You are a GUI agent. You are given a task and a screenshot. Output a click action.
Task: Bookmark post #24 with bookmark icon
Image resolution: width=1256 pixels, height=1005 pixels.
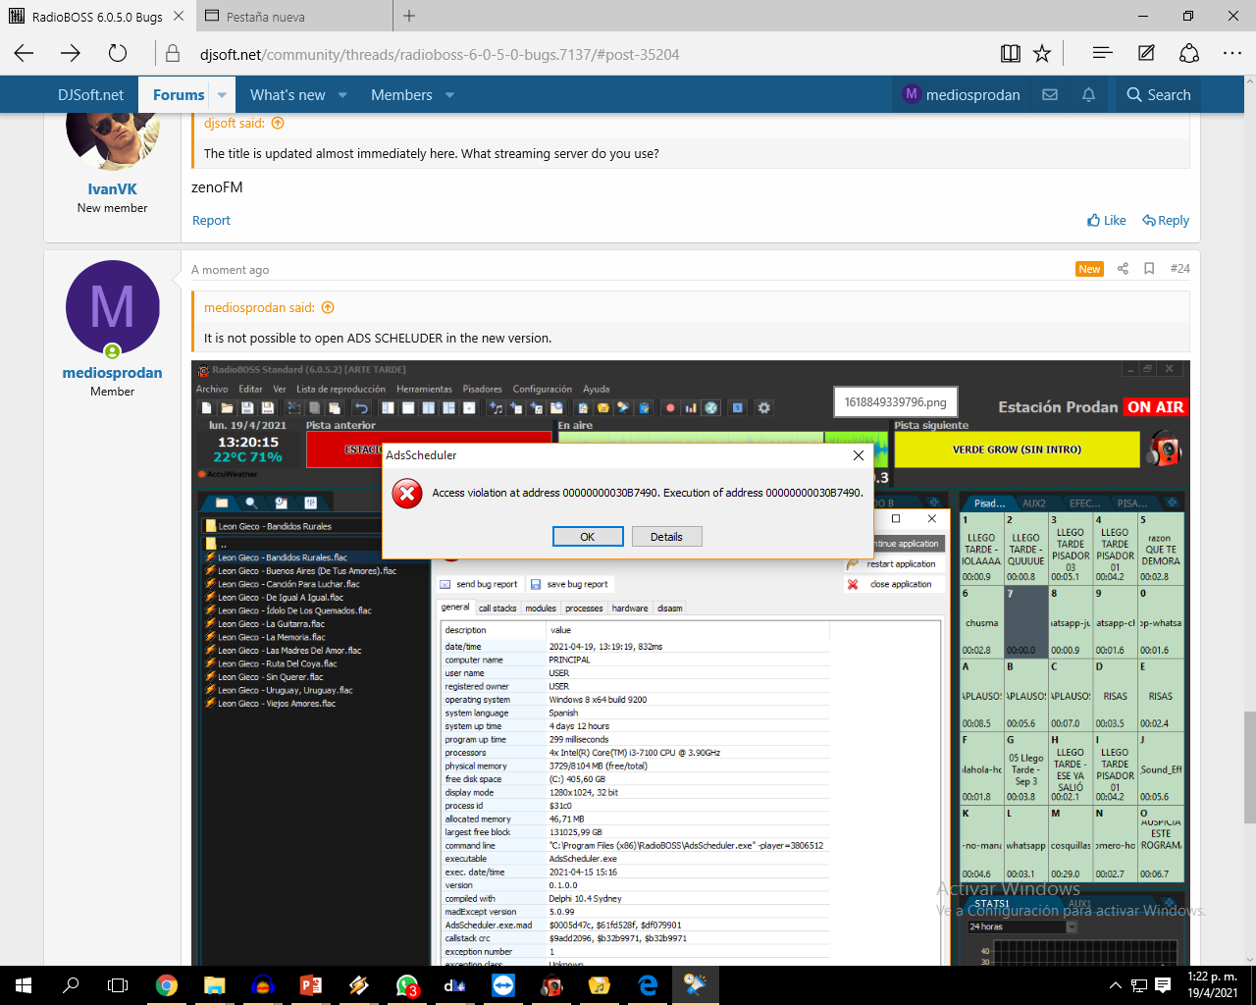click(x=1149, y=269)
